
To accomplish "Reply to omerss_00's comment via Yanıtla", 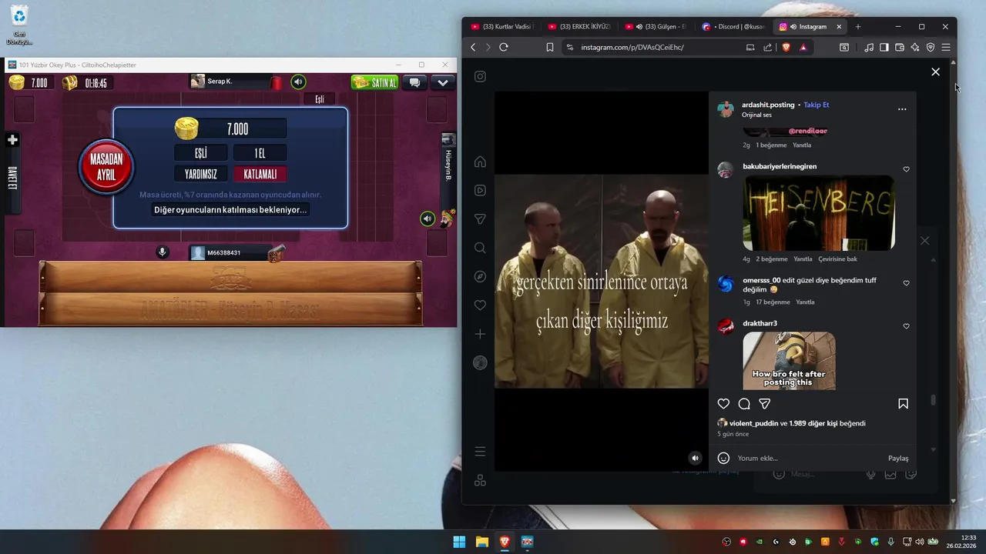I will [x=805, y=302].
